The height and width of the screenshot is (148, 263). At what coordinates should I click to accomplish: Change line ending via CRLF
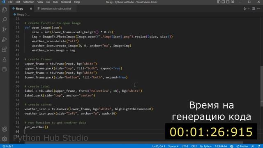click(194, 146)
